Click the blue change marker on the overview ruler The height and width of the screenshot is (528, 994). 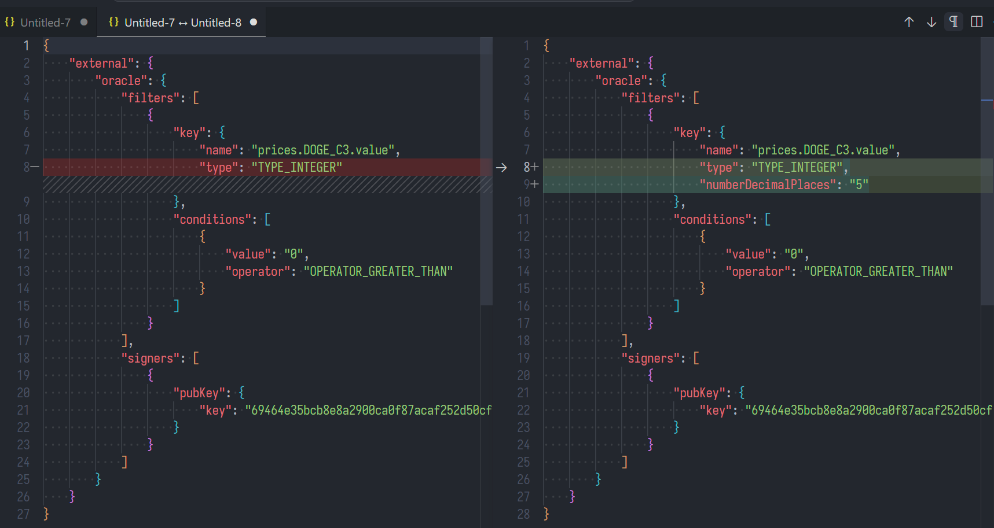pos(988,100)
